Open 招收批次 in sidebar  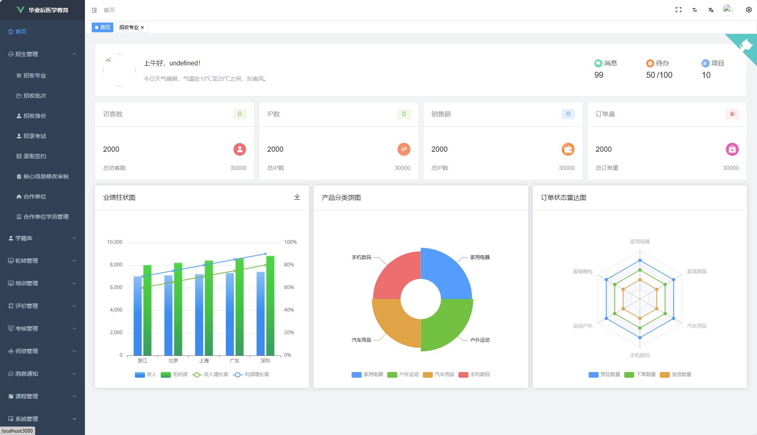35,96
